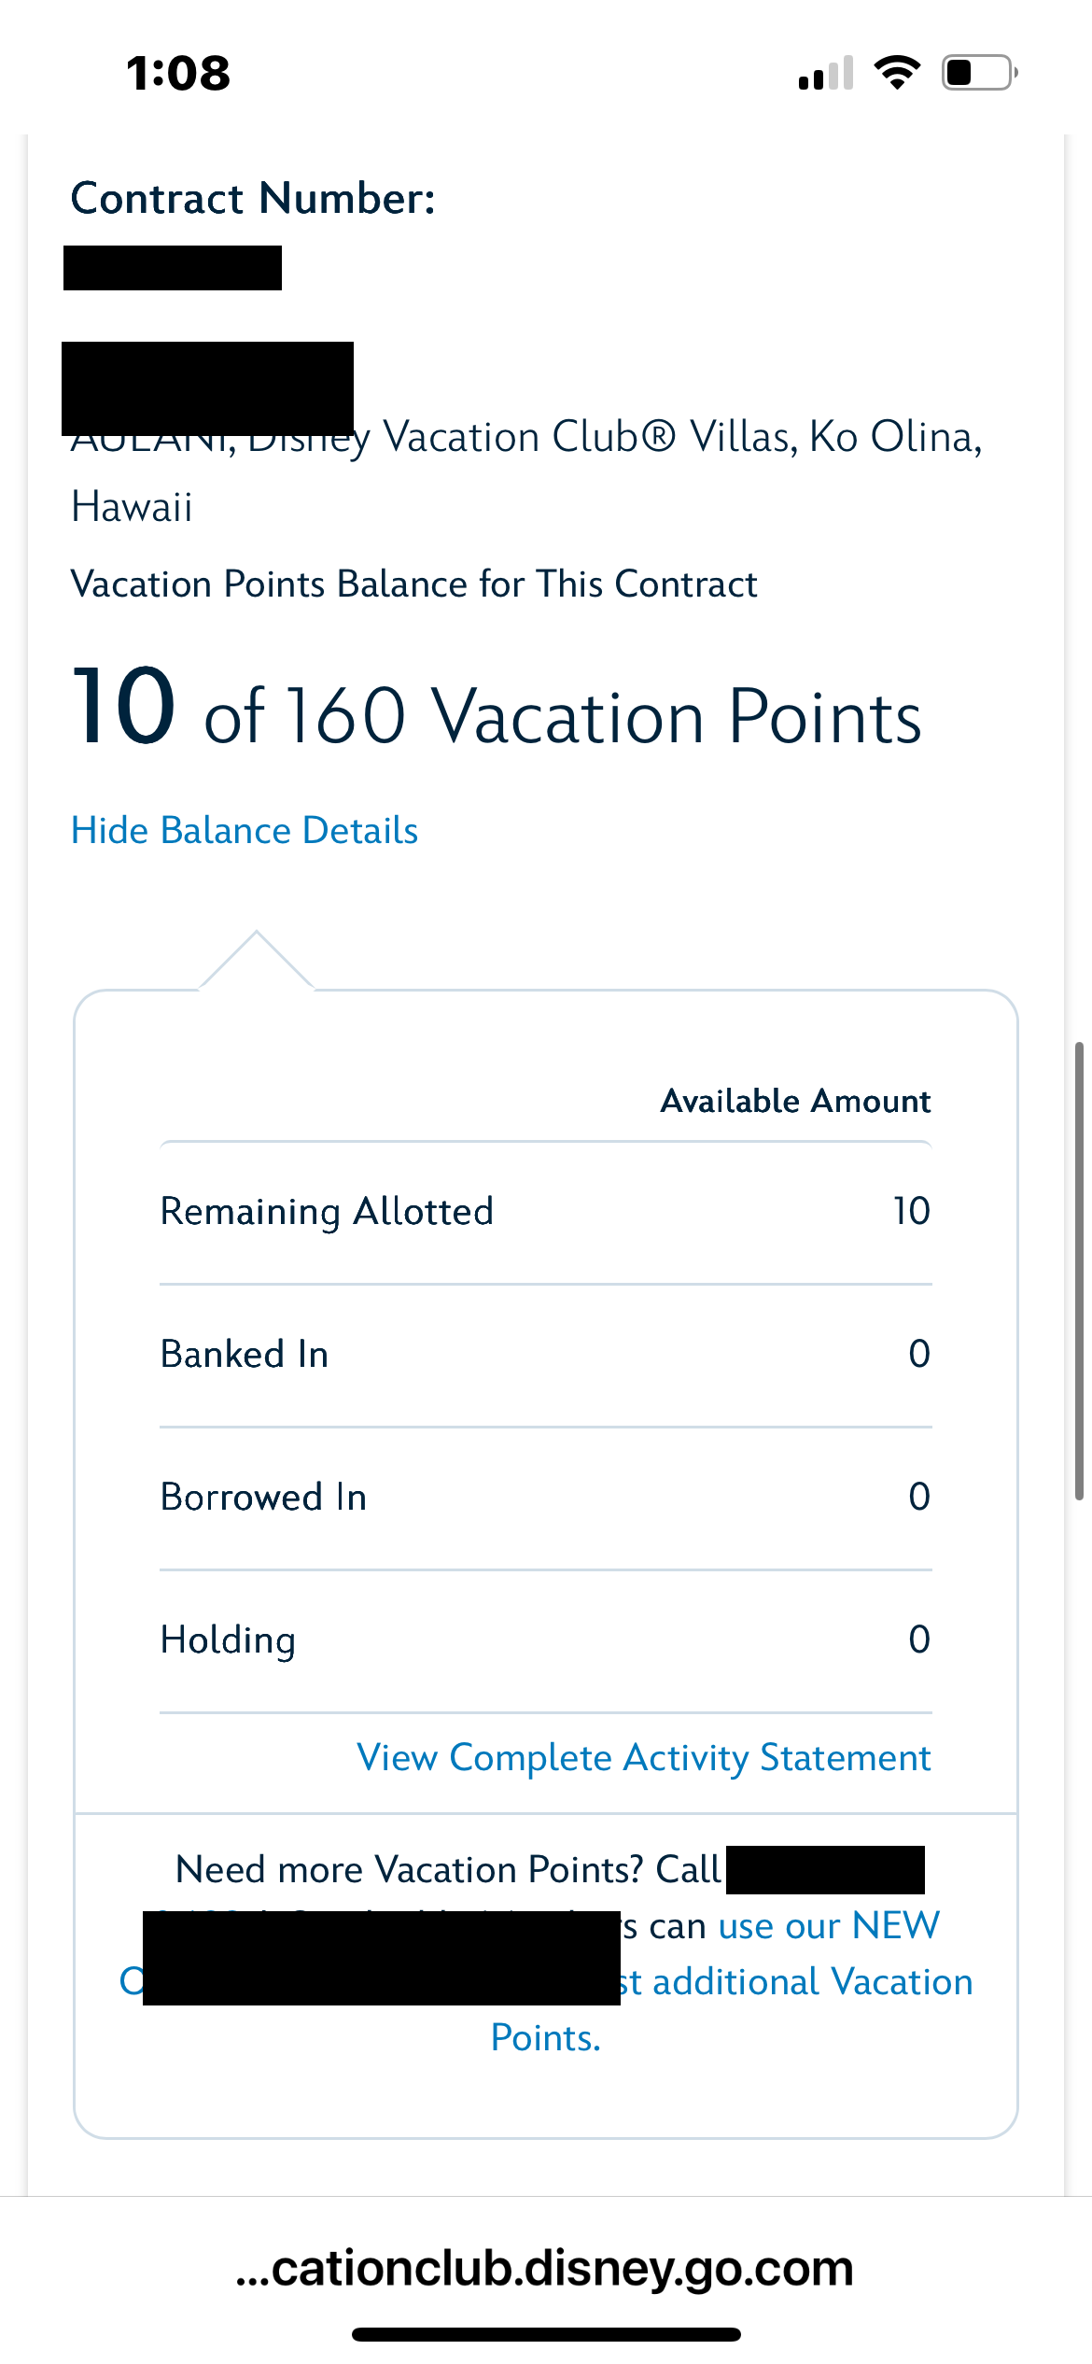Tap the disney.go.com address bar
This screenshot has width=1092, height=2364.
545,2268
